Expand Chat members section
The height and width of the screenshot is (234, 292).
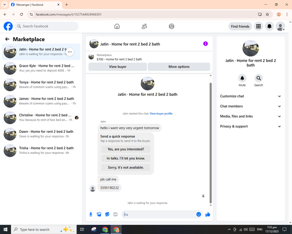coord(251,106)
